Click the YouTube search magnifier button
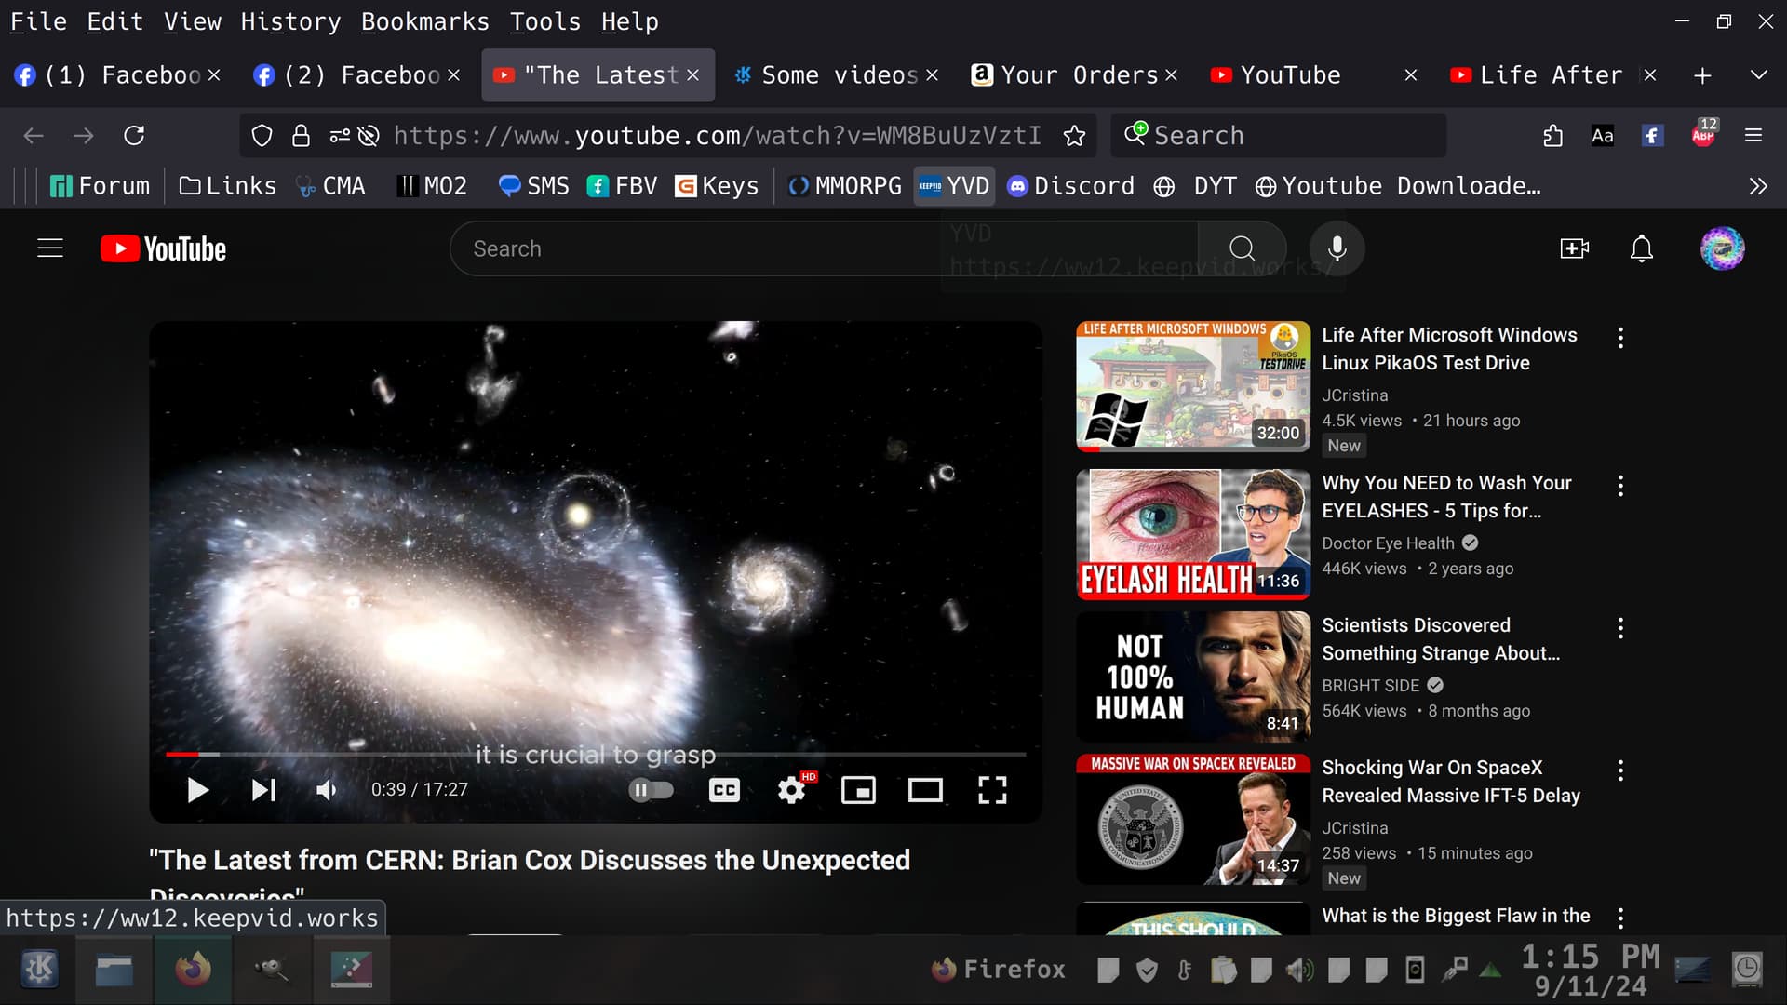The width and height of the screenshot is (1787, 1005). [x=1242, y=248]
